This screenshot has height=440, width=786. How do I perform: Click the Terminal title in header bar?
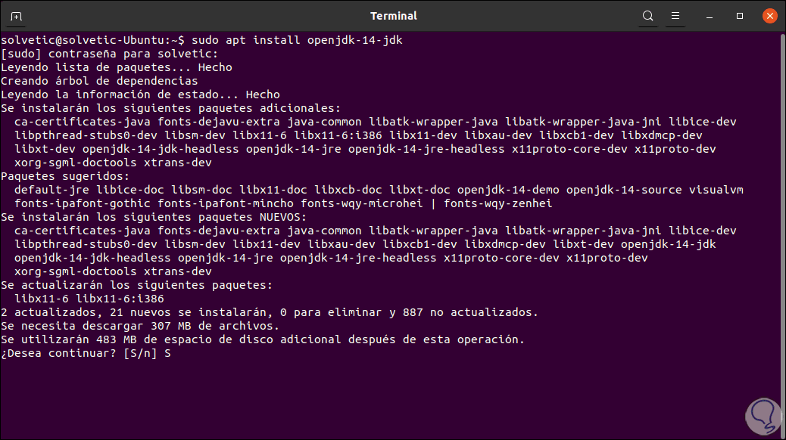(x=393, y=16)
